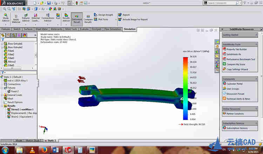263x154 pixels.
Task: Click the Open file icon
Action: [x=42, y=3]
